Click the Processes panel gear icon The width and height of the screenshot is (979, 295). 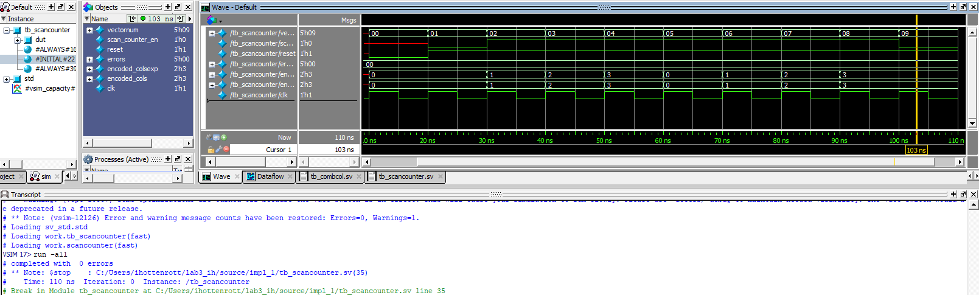pyautogui.click(x=88, y=159)
